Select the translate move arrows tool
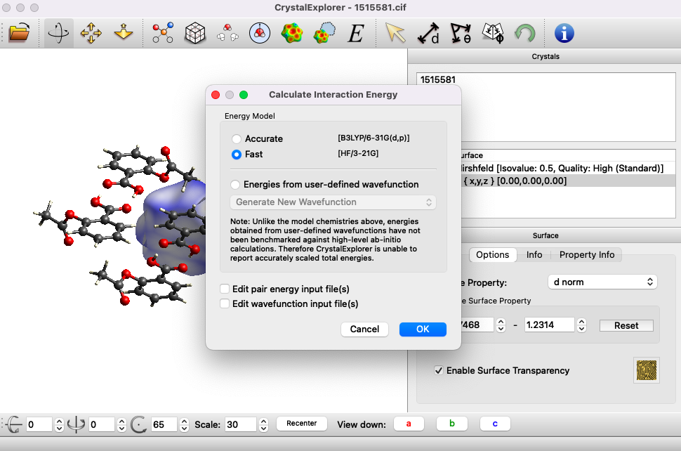The height and width of the screenshot is (451, 681). click(x=91, y=33)
